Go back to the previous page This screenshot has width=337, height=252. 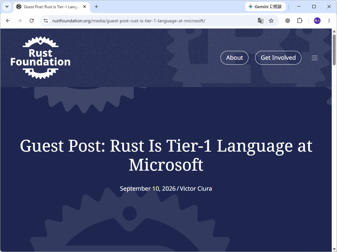click(x=8, y=21)
